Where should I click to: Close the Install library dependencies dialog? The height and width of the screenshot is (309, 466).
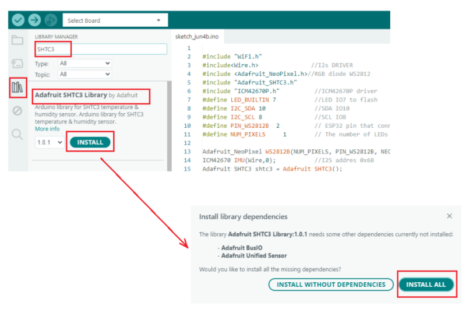coord(449,216)
